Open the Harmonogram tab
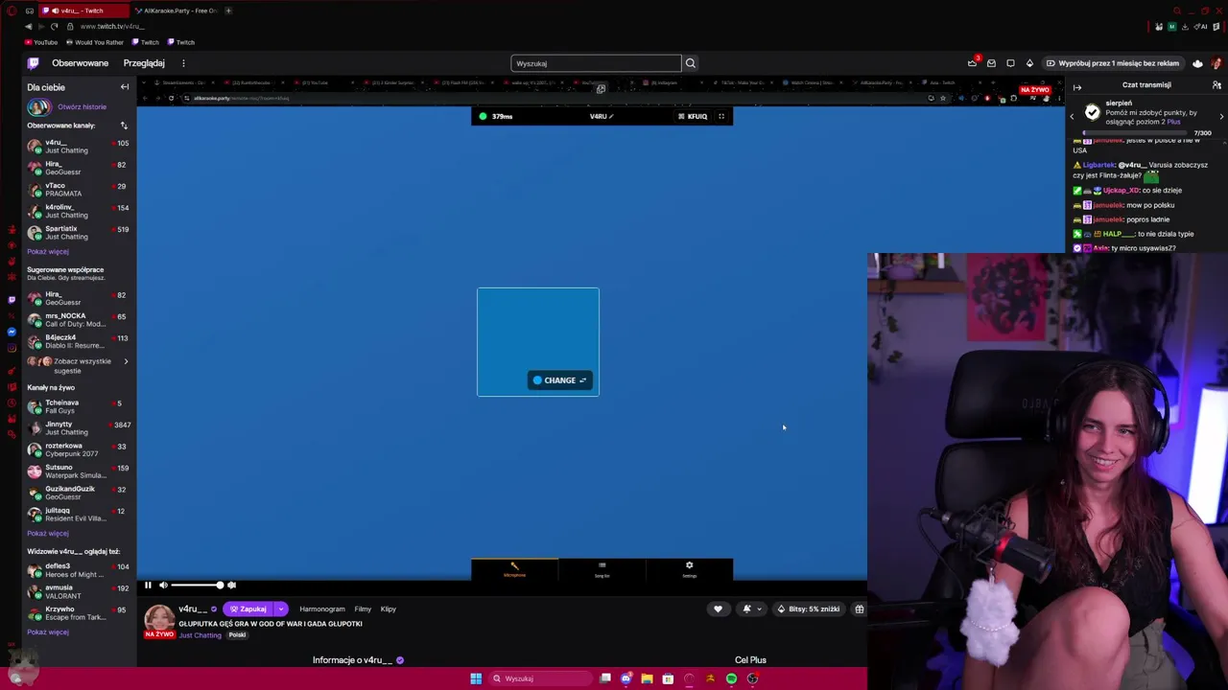 [x=322, y=609]
